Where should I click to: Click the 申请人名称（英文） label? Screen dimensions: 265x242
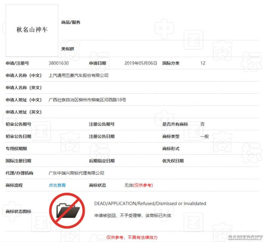point(23,88)
